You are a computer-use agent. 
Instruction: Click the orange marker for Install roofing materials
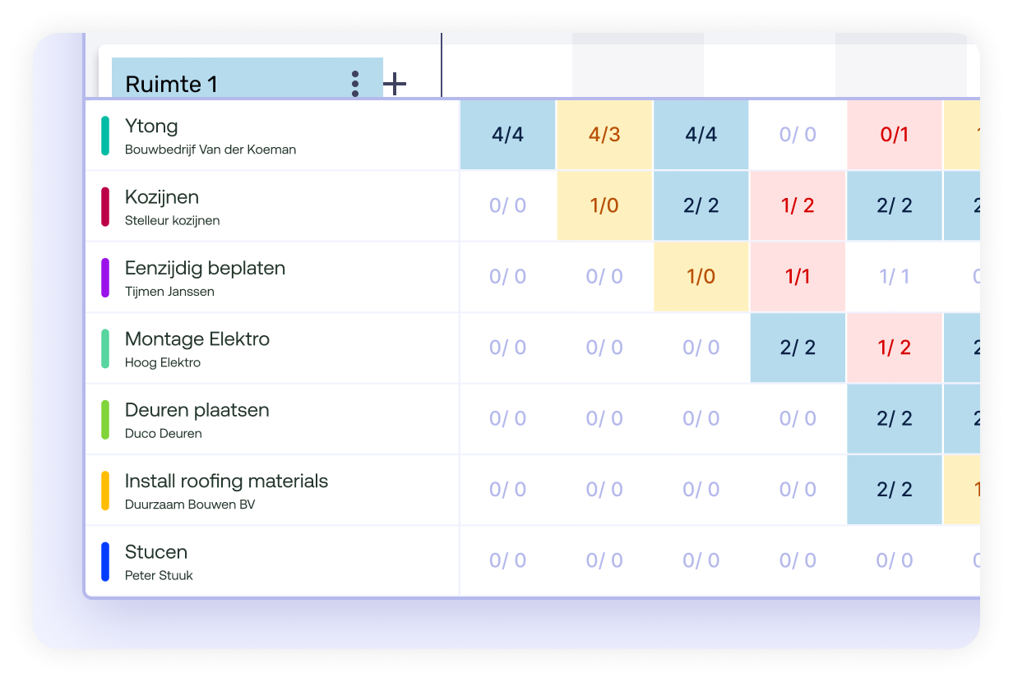(105, 491)
